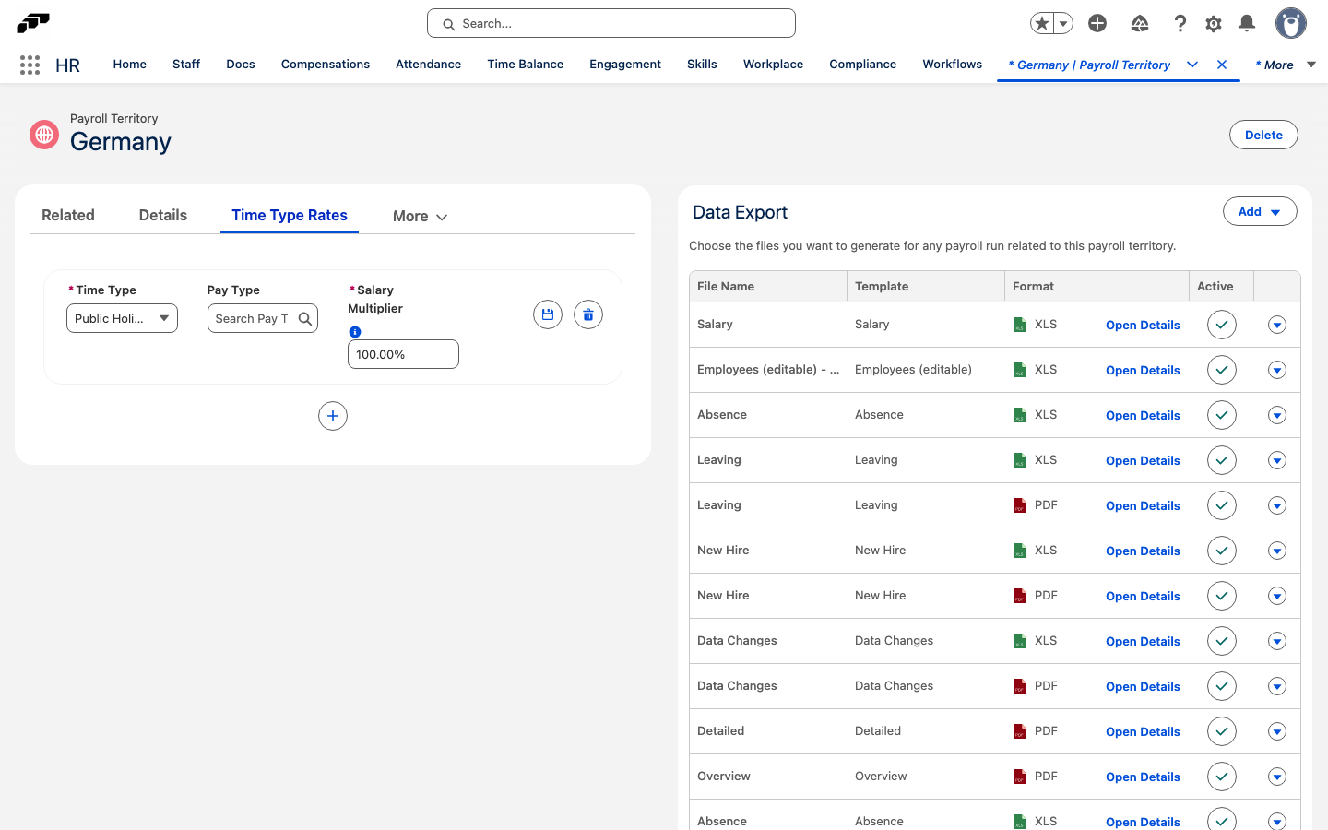Expand Germany tab options chevron
This screenshot has height=830, width=1328.
[1192, 65]
